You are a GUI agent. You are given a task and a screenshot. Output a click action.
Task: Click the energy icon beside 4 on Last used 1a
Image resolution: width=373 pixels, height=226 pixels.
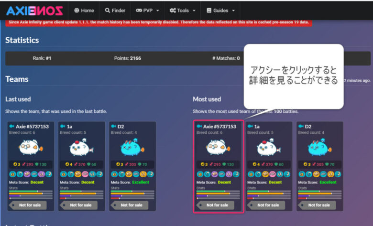point(67,164)
